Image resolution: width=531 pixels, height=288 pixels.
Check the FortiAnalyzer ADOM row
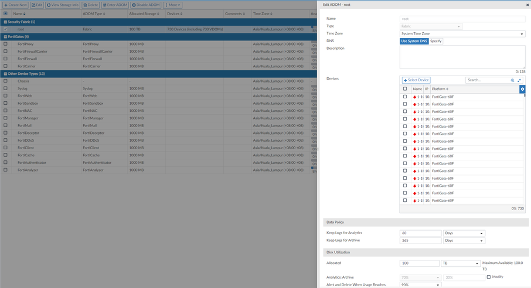point(5,170)
